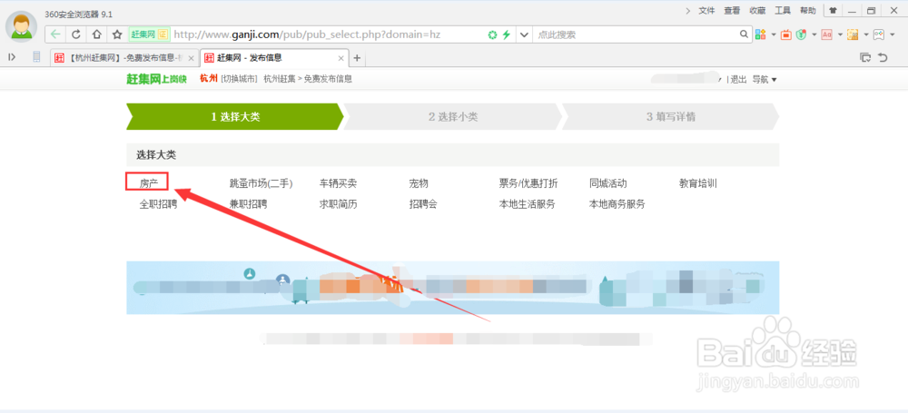This screenshot has height=413, width=908.
Task: Open a new tab with plus button
Action: pos(357,58)
